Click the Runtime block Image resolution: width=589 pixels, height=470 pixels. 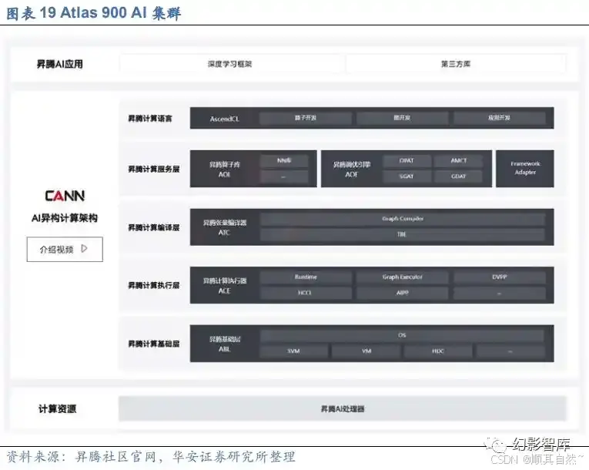coord(306,277)
